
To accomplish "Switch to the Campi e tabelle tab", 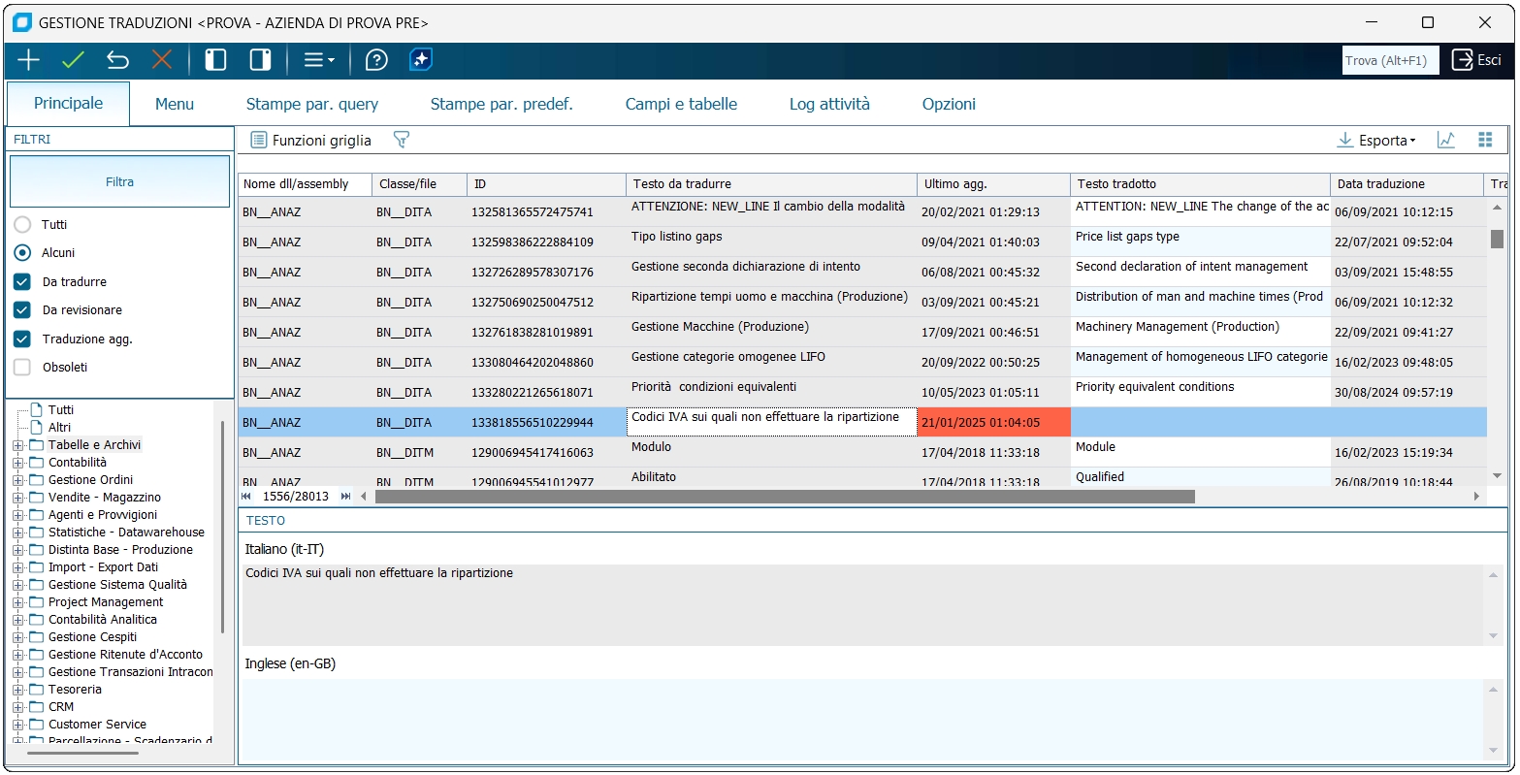I will pos(681,104).
